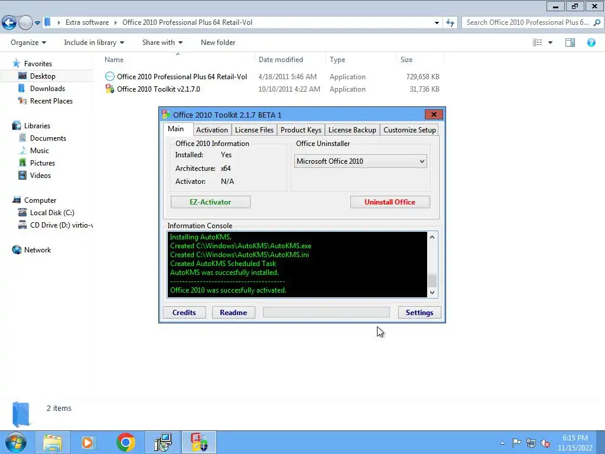605x454 pixels.
Task: Open Downloads in Favorites
Action: [47, 89]
